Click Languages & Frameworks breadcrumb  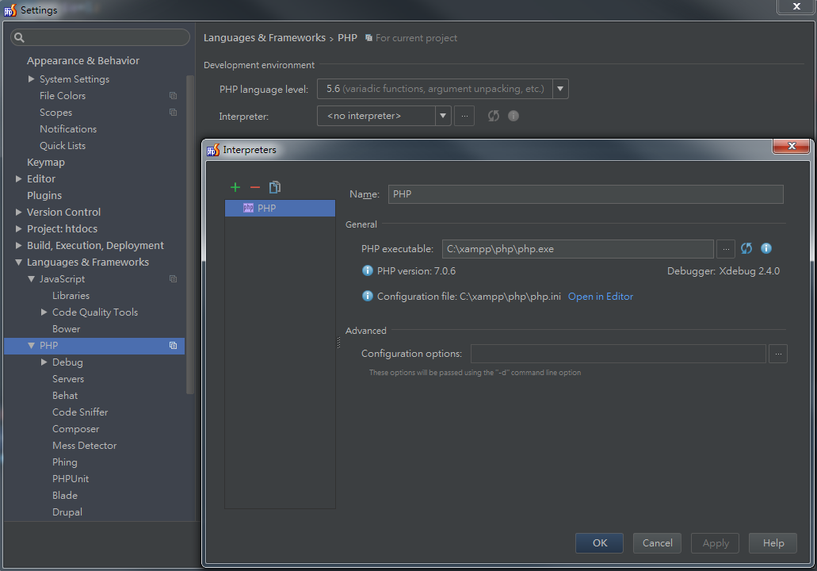[264, 37]
